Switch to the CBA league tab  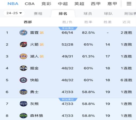coord(30,4)
